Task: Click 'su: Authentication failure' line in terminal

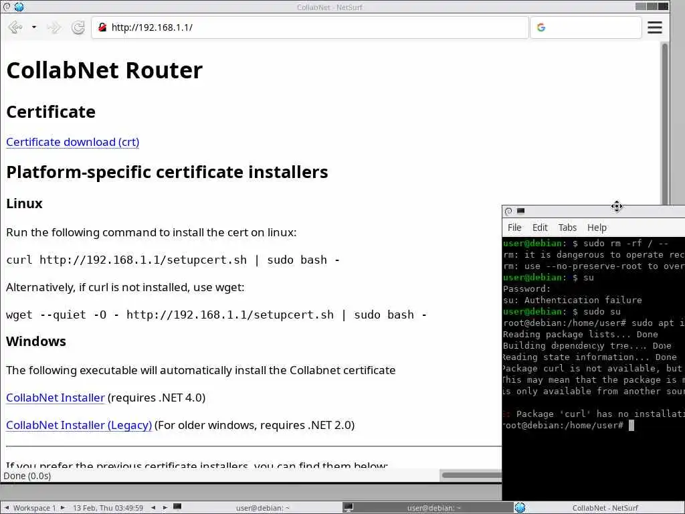Action: [573, 301]
